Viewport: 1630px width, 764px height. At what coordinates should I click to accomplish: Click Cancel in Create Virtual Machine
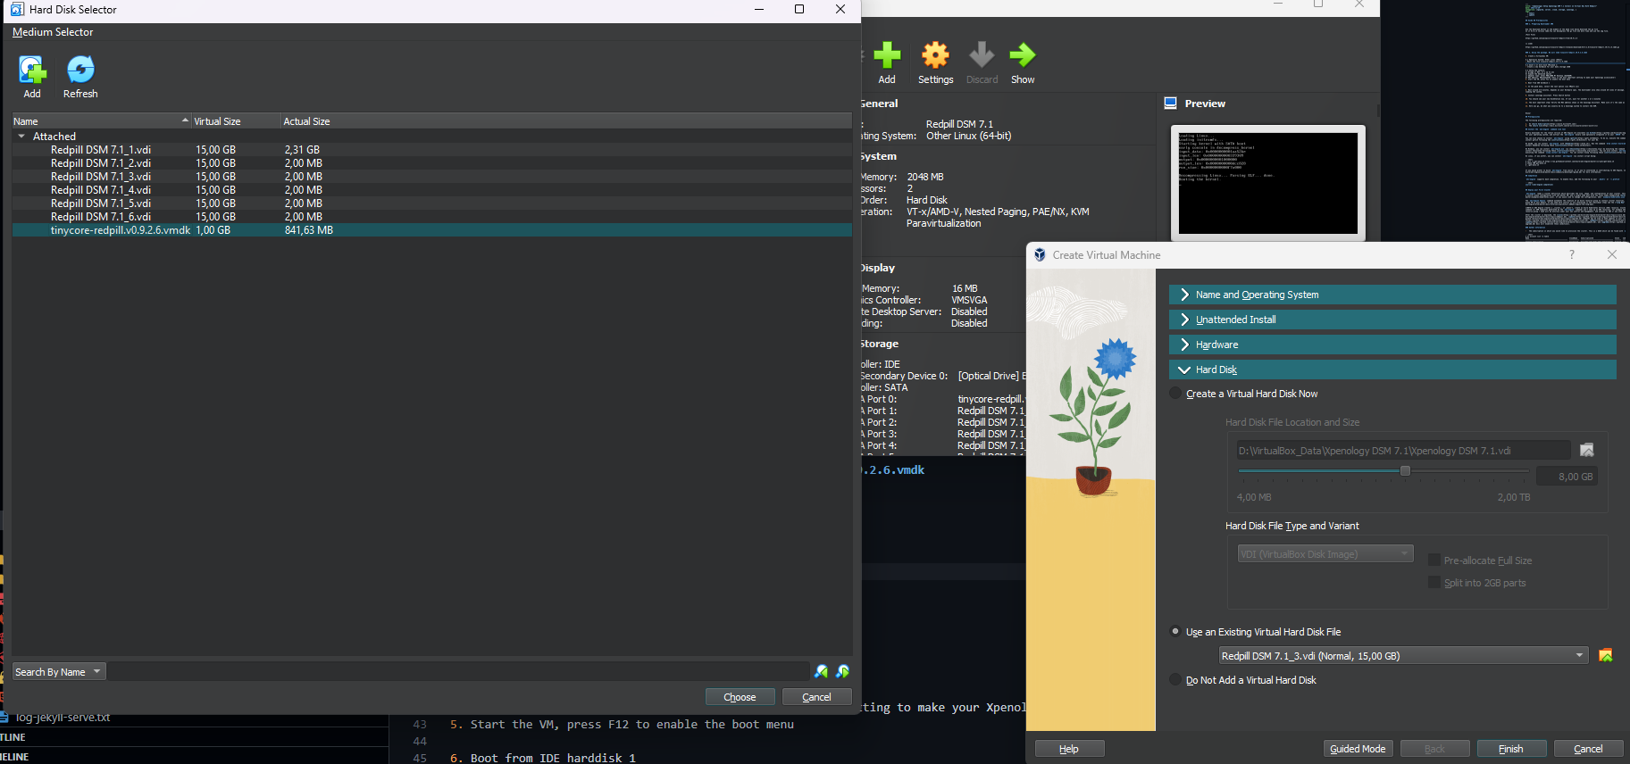[1588, 749]
